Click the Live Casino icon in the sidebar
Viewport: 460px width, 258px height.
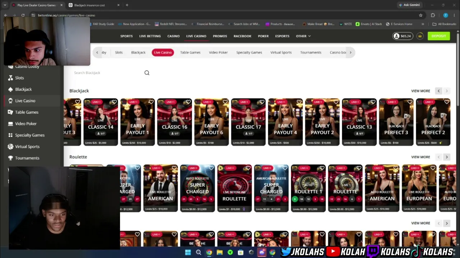click(x=10, y=101)
